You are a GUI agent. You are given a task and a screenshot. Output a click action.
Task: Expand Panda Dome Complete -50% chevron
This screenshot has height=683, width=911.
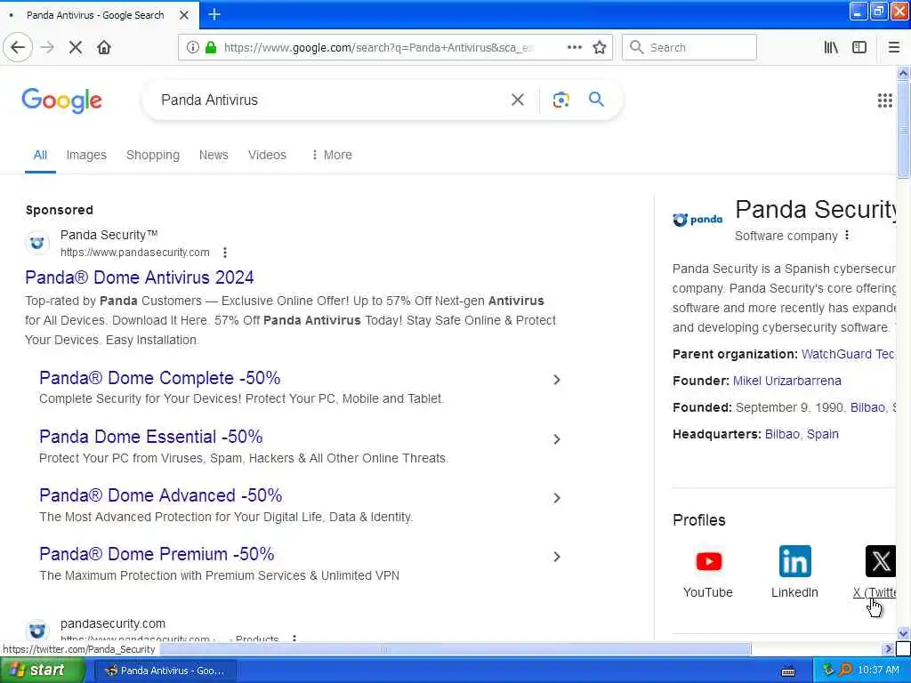point(556,380)
